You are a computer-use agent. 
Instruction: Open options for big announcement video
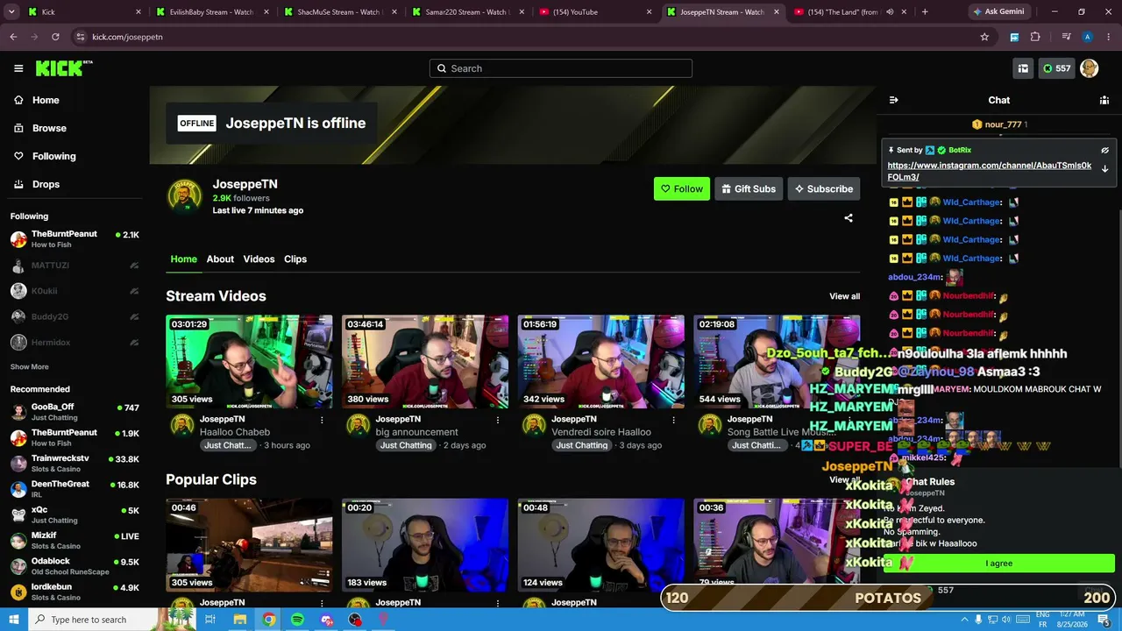498,421
